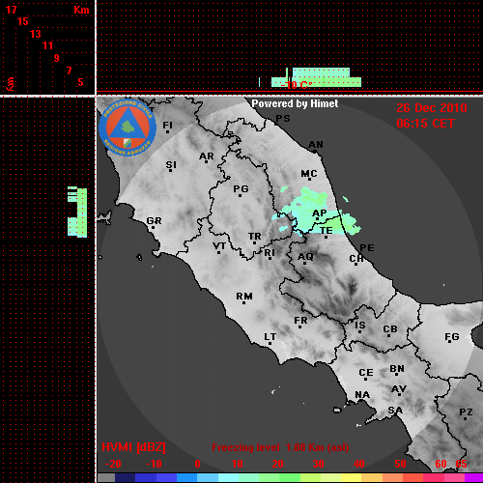Select the AR city label
Image resolution: width=483 pixels, height=483 pixels.
(x=207, y=156)
